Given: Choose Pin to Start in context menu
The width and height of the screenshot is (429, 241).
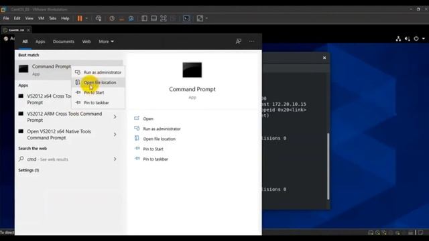Looking at the screenshot, I should (99, 92).
